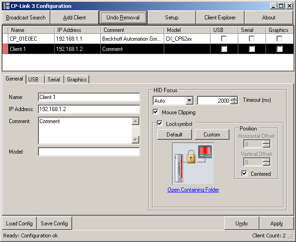Image resolution: width=296 pixels, height=242 pixels.
Task: Sort client list by IP Address column header
Action: [x=78, y=30]
